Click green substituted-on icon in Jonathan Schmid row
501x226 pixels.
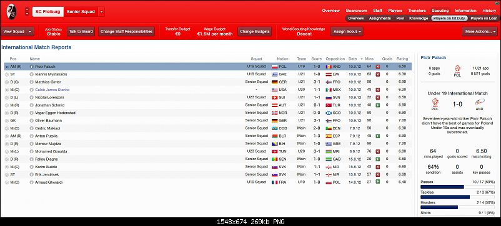[377, 105]
